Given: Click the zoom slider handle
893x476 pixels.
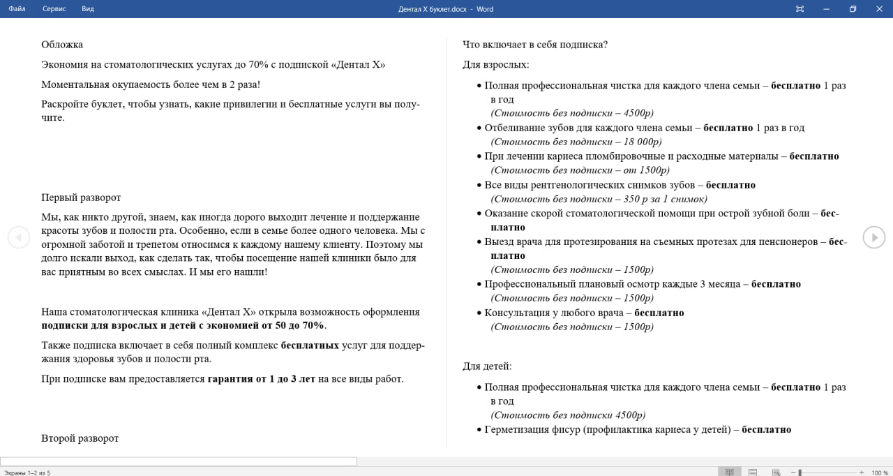Looking at the screenshot, I should click(x=800, y=473).
